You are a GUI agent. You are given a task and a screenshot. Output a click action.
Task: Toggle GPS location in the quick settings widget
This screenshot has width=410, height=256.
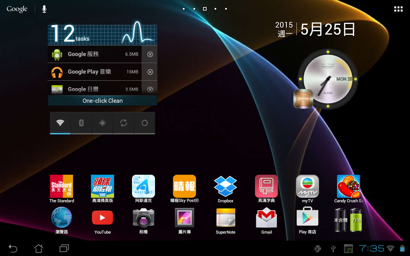point(102,123)
